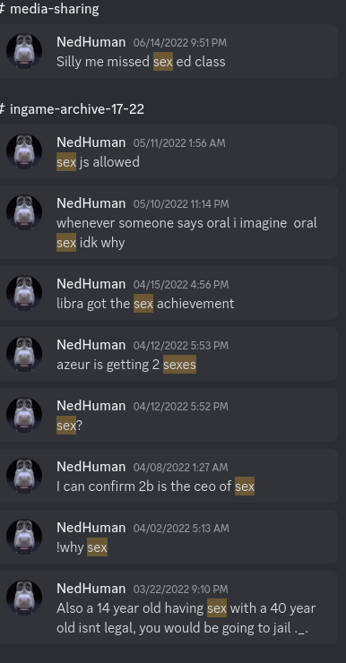Click avatar beside 'sex js allowed' message
The width and height of the screenshot is (346, 663).
24,151
